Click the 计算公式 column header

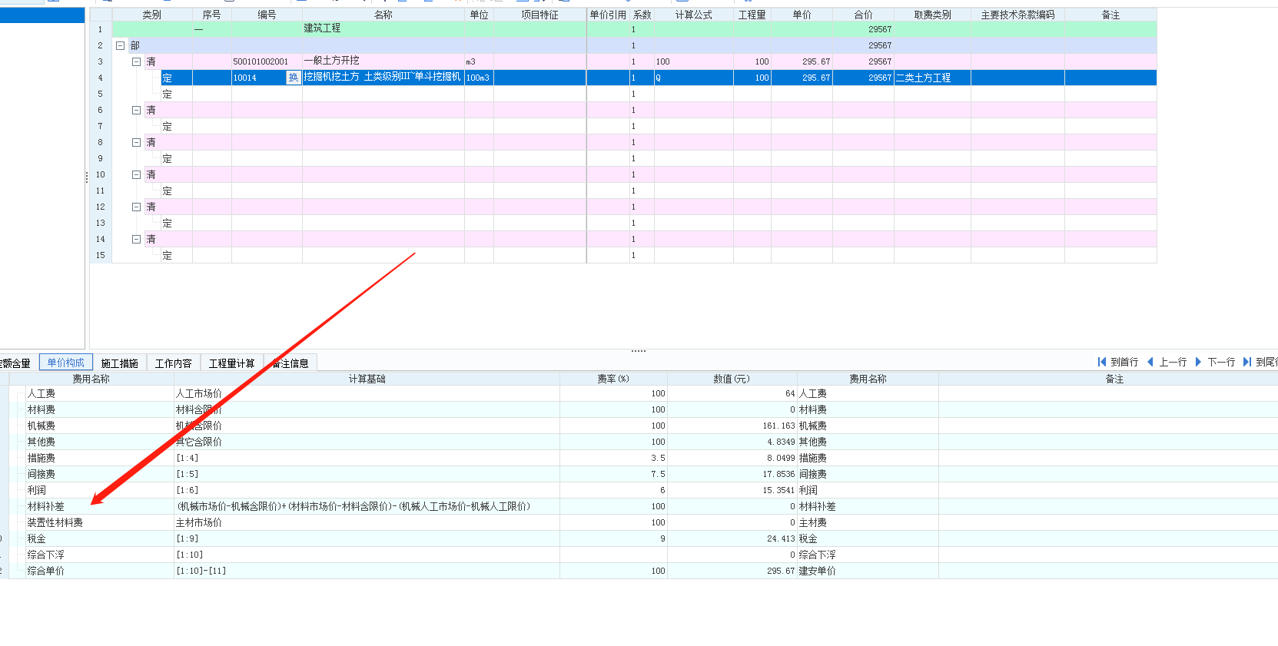pos(694,15)
